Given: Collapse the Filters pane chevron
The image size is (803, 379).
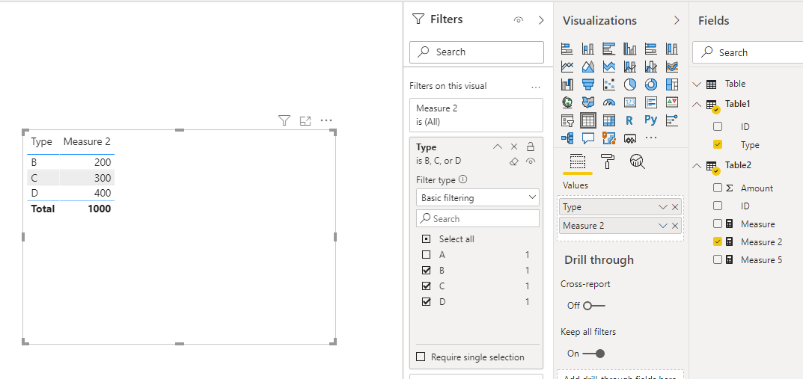Looking at the screenshot, I should pos(541,20).
